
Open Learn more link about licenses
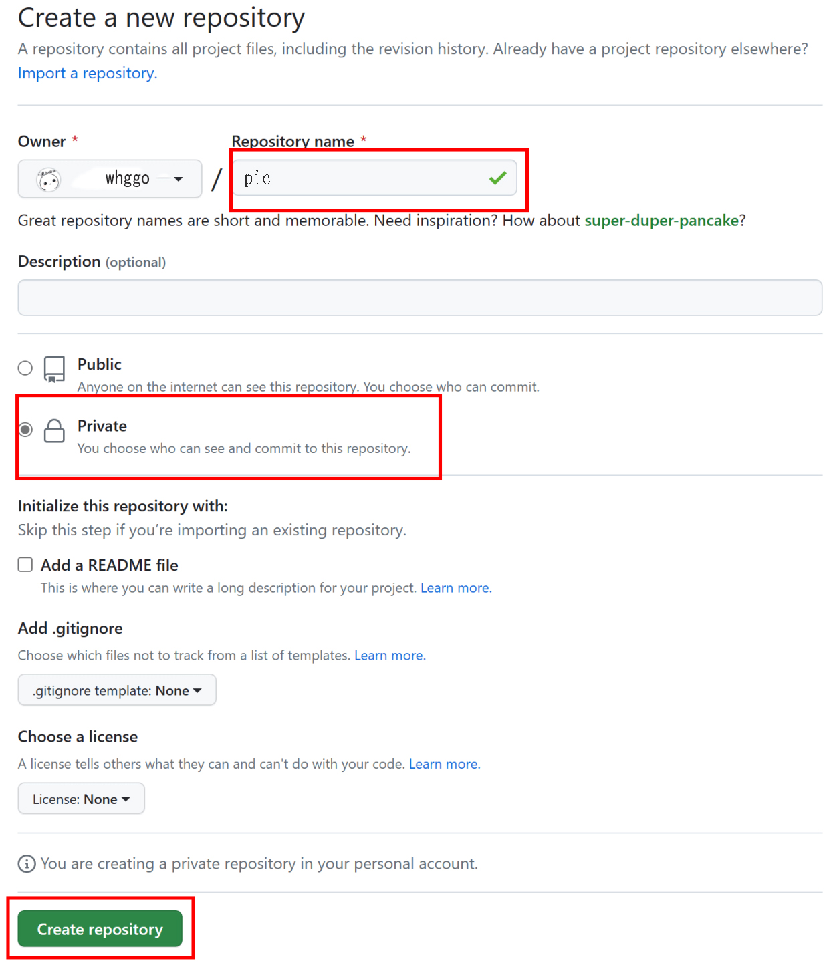pyautogui.click(x=445, y=764)
